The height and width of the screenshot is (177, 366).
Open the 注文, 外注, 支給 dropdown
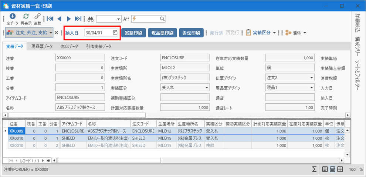[51, 33]
